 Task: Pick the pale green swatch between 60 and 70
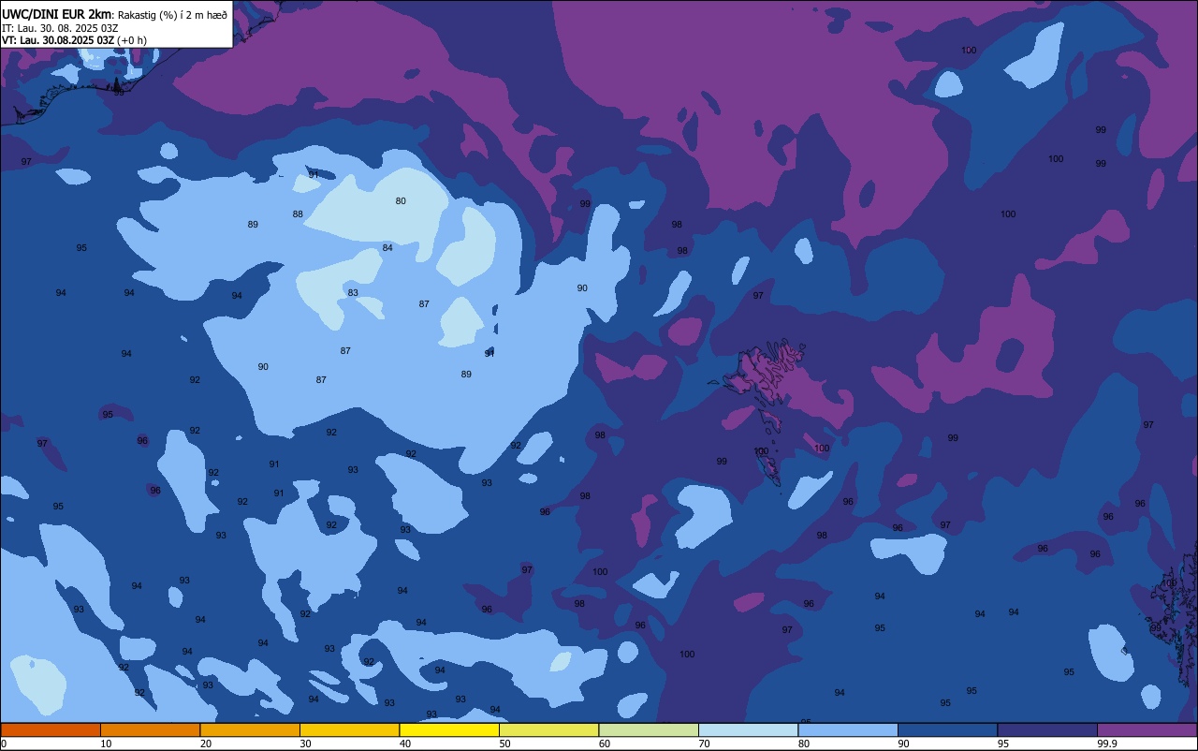tap(649, 729)
